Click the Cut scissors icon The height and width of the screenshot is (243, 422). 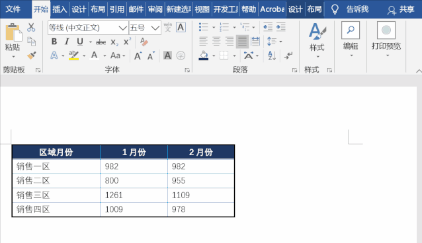(x=31, y=27)
